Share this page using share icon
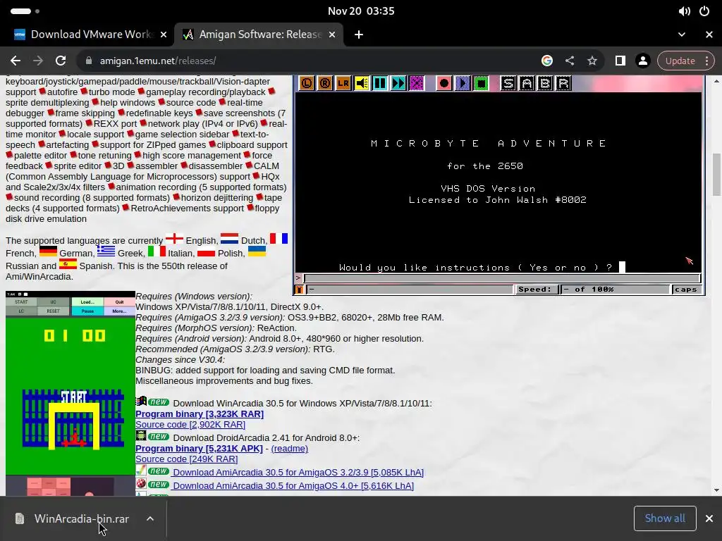 click(570, 61)
